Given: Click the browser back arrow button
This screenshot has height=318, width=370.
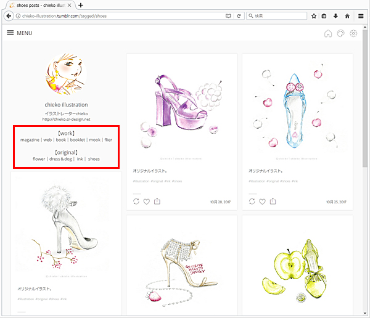Looking at the screenshot, I should pyautogui.click(x=9, y=16).
